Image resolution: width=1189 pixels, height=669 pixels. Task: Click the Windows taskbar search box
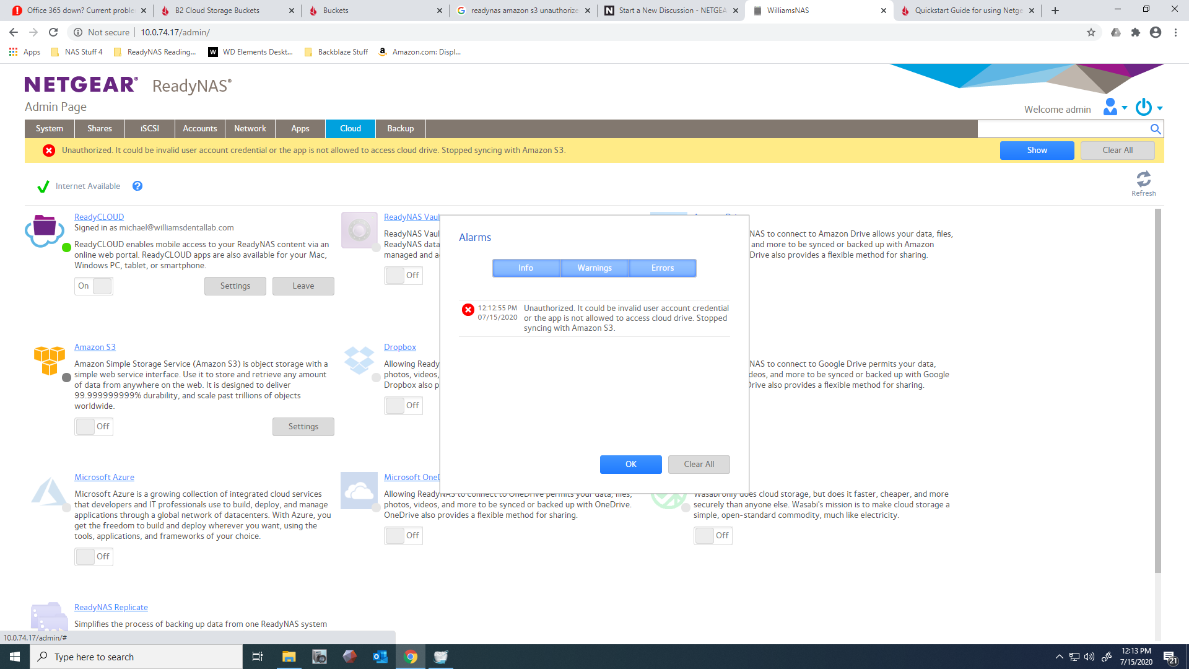pyautogui.click(x=136, y=657)
